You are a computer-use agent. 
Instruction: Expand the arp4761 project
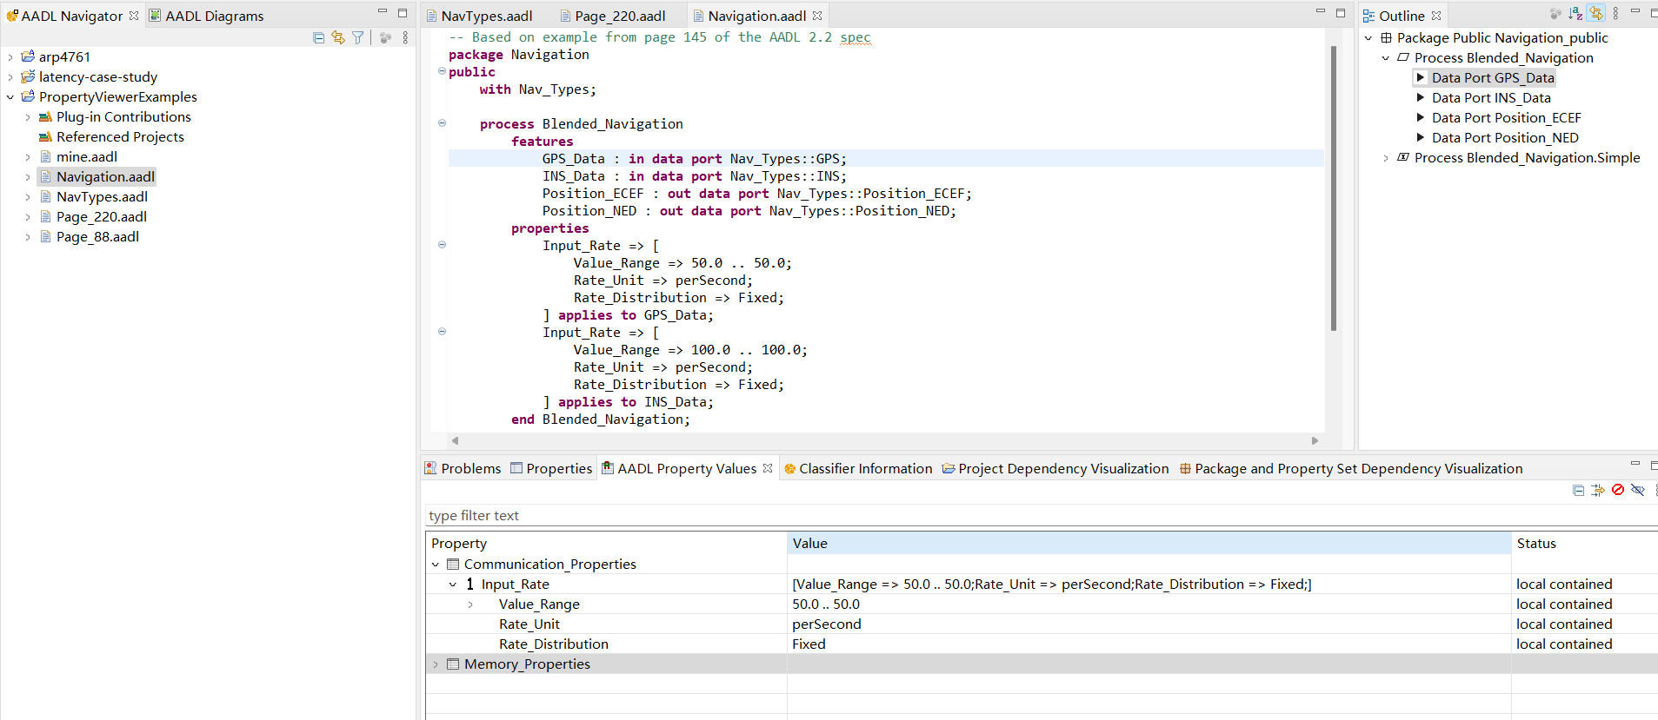10,57
